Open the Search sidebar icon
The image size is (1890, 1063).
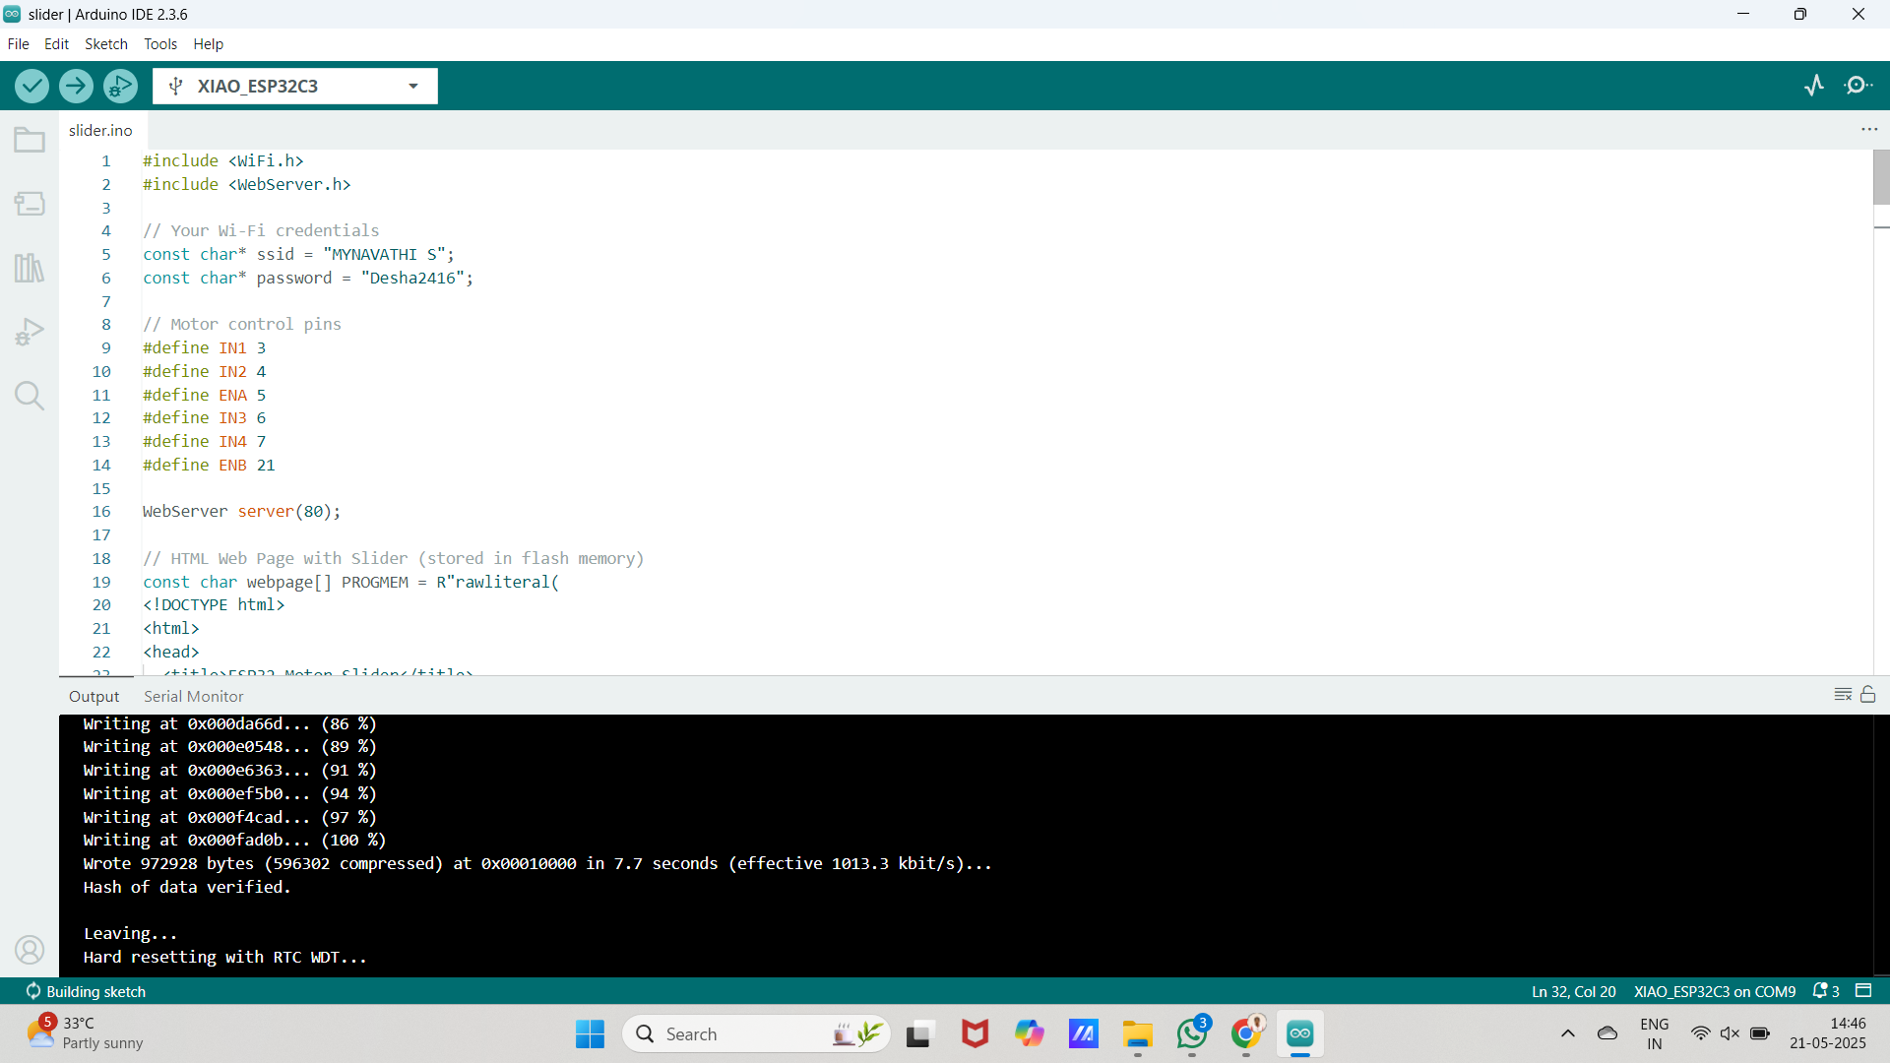(30, 396)
